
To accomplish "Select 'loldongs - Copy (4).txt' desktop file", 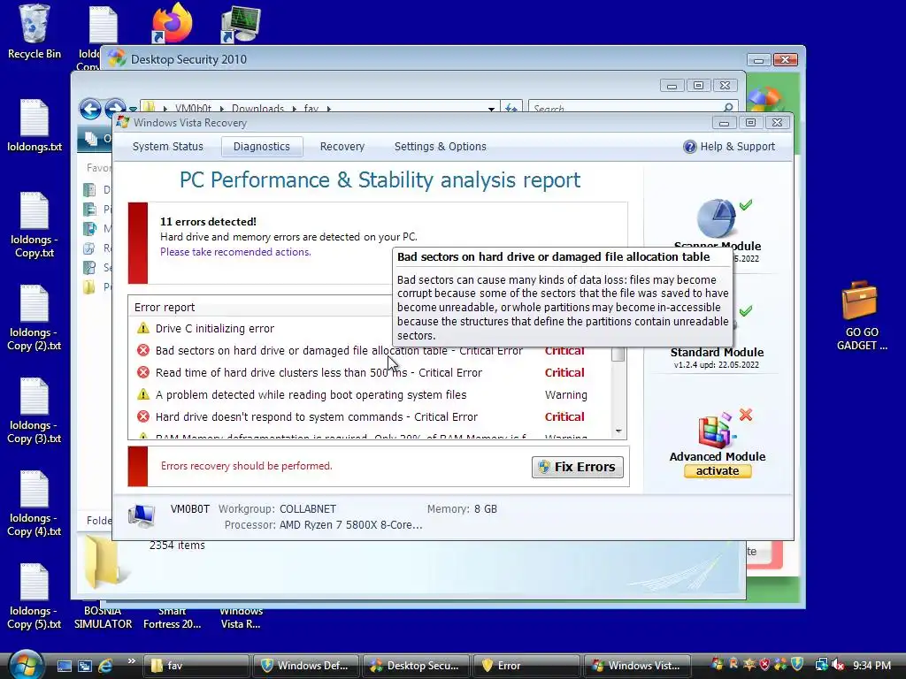I will click(x=35, y=503).
